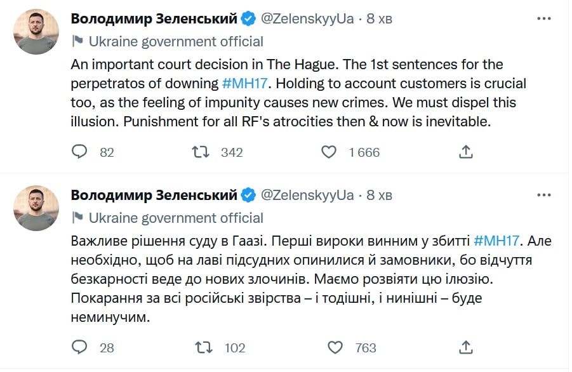This screenshot has height=372, width=572.
Task: Like the English MH17 tweet
Action: [x=328, y=152]
